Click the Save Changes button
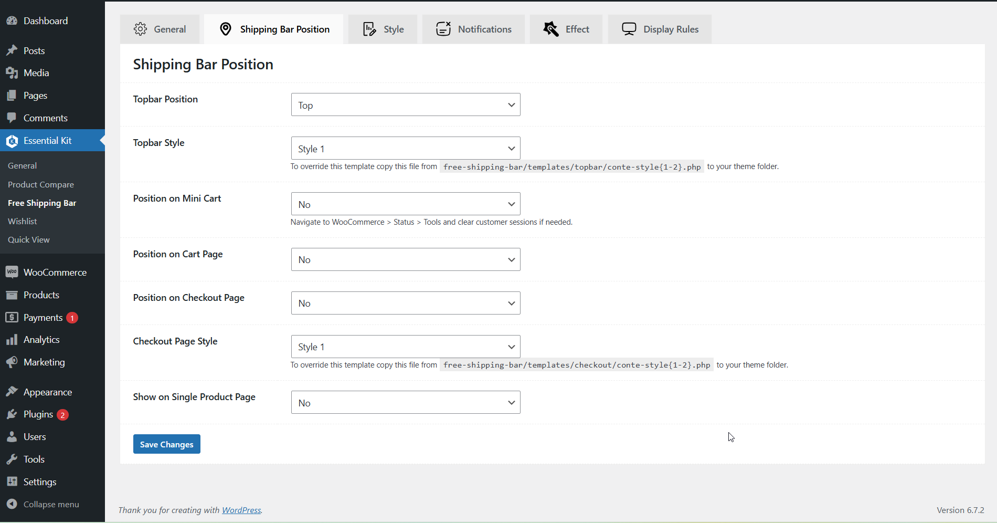Viewport: 997px width, 523px height. pos(167,444)
